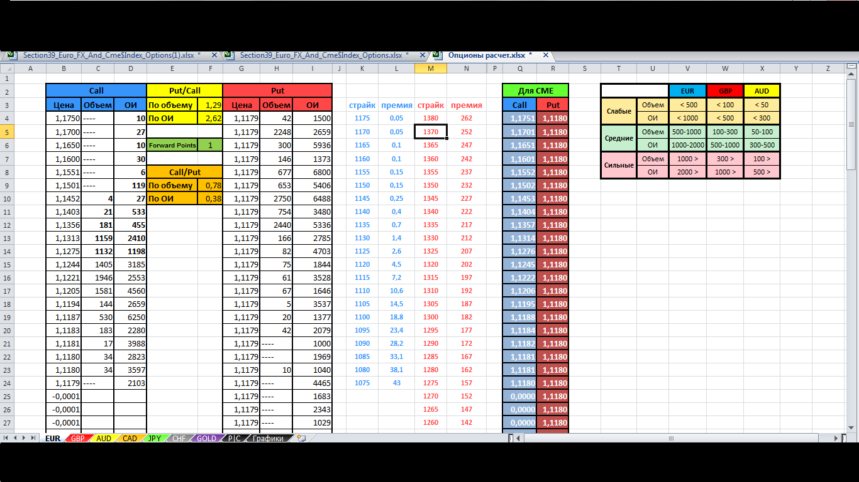Select cell with value 1,29

point(210,105)
